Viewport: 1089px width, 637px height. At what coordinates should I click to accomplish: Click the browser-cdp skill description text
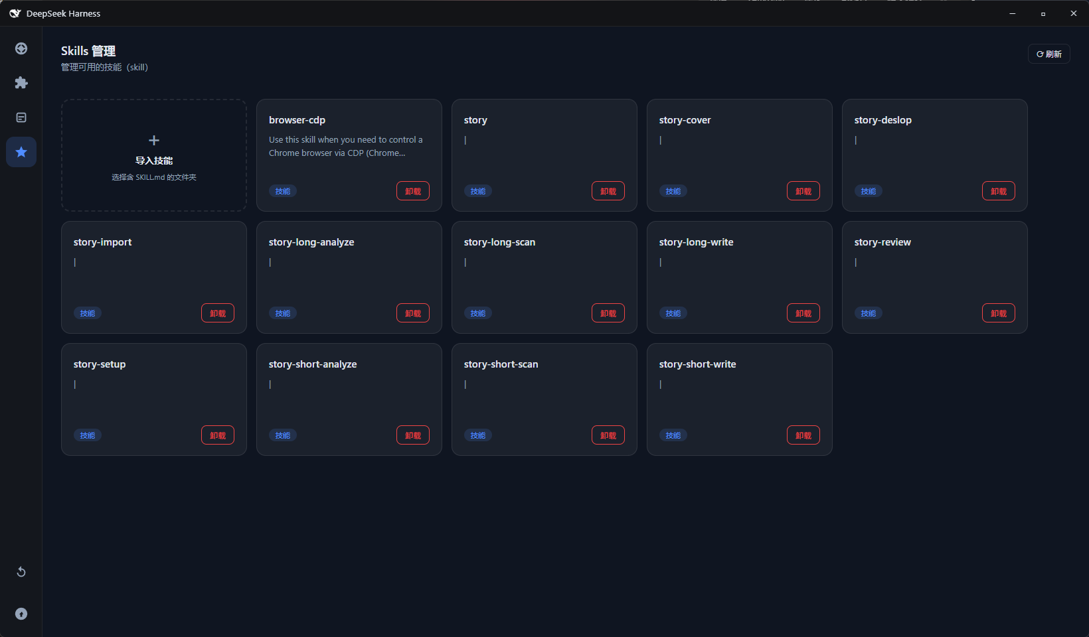(x=345, y=146)
